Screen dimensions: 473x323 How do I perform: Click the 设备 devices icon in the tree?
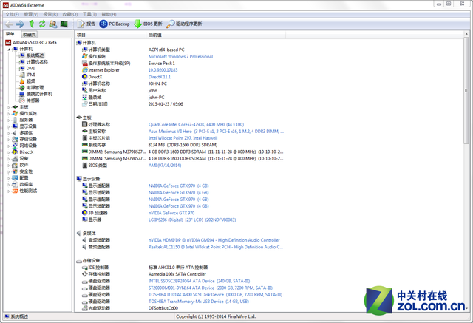pyautogui.click(x=15, y=159)
